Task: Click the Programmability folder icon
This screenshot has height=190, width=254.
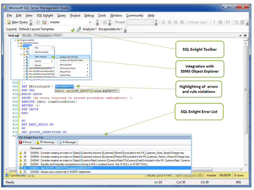Action: [x=18, y=40]
